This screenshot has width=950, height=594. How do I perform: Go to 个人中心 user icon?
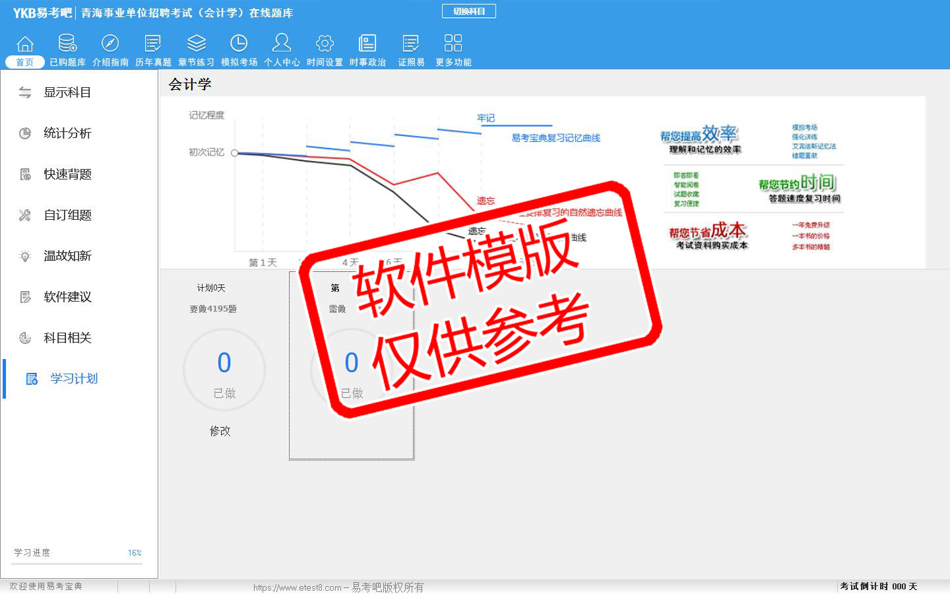(x=282, y=44)
